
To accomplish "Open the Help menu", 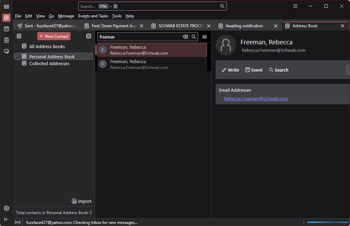I will click(x=130, y=16).
